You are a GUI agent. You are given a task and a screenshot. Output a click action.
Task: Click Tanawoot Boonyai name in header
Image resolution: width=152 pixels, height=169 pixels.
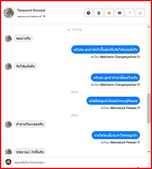(31, 10)
